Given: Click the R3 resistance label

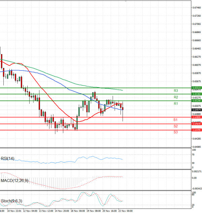Looking at the screenshot, I should 176,91.
